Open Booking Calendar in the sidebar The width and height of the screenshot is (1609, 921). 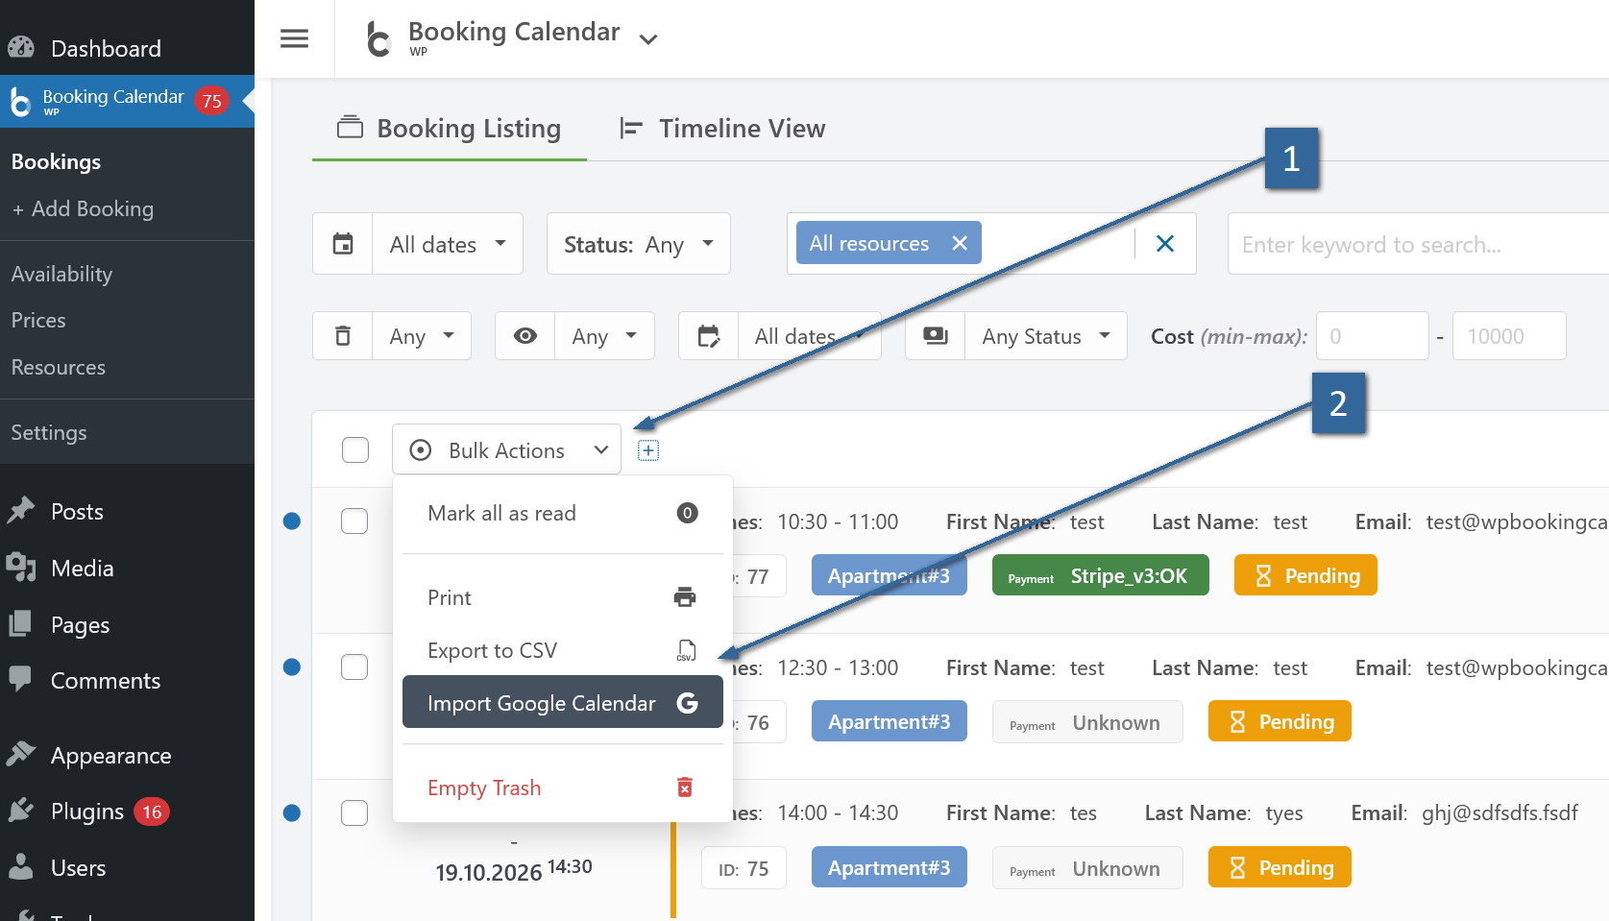[x=127, y=101]
